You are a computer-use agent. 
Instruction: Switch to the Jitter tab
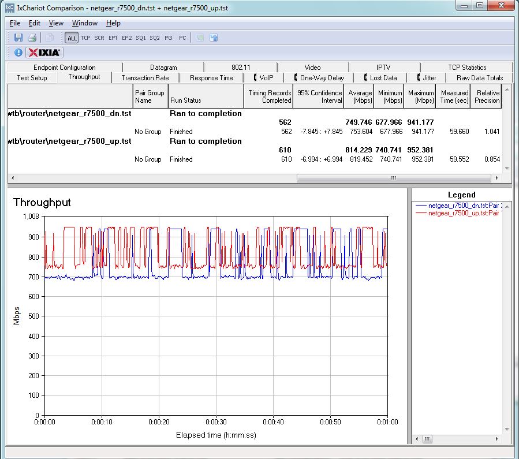click(427, 78)
